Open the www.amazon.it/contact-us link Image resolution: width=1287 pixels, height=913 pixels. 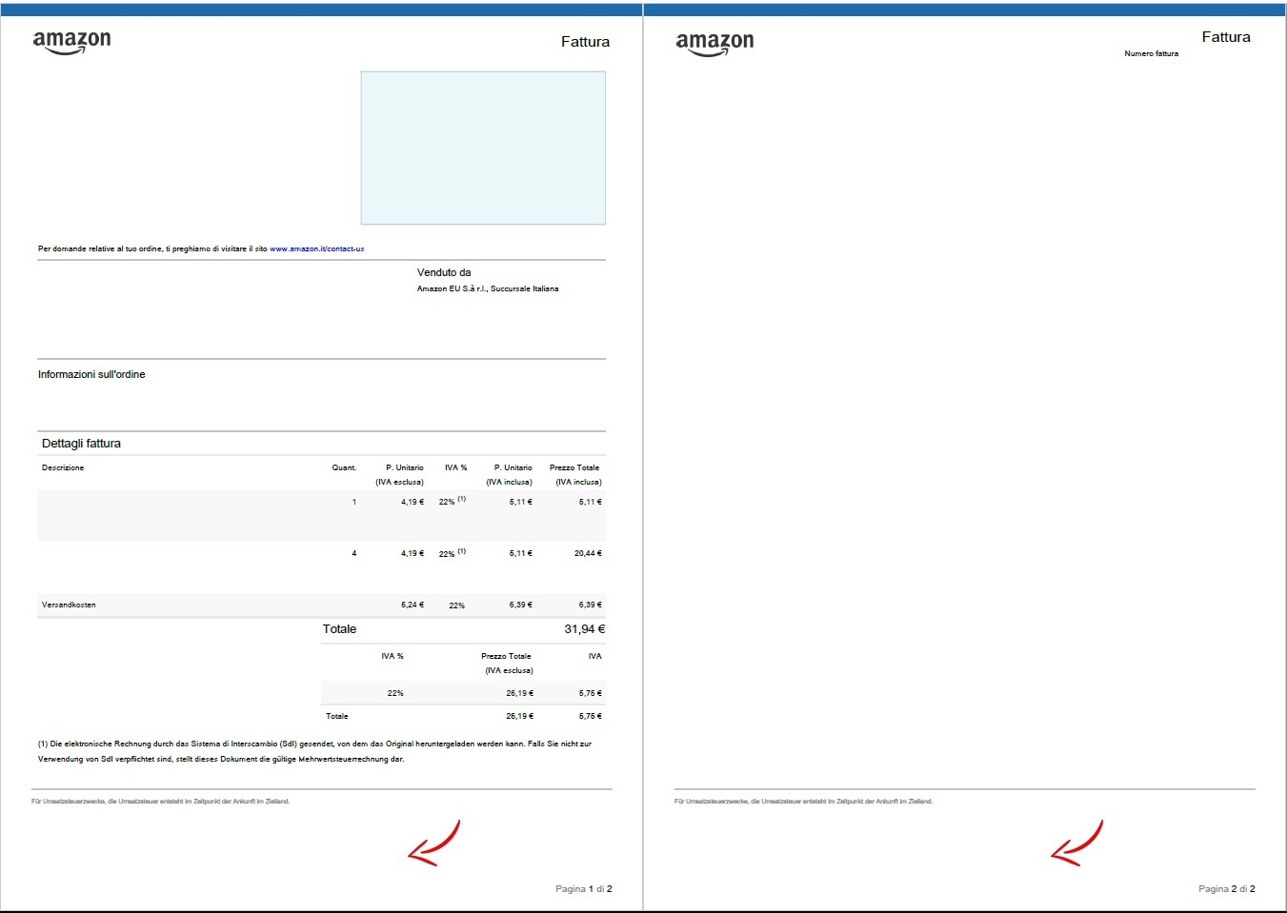(x=316, y=248)
